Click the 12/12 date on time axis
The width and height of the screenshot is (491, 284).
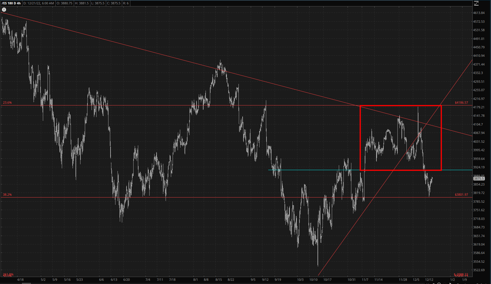coord(429,280)
